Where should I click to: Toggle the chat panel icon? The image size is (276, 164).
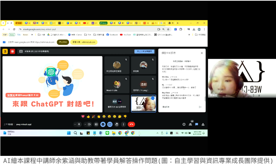tap(197, 124)
